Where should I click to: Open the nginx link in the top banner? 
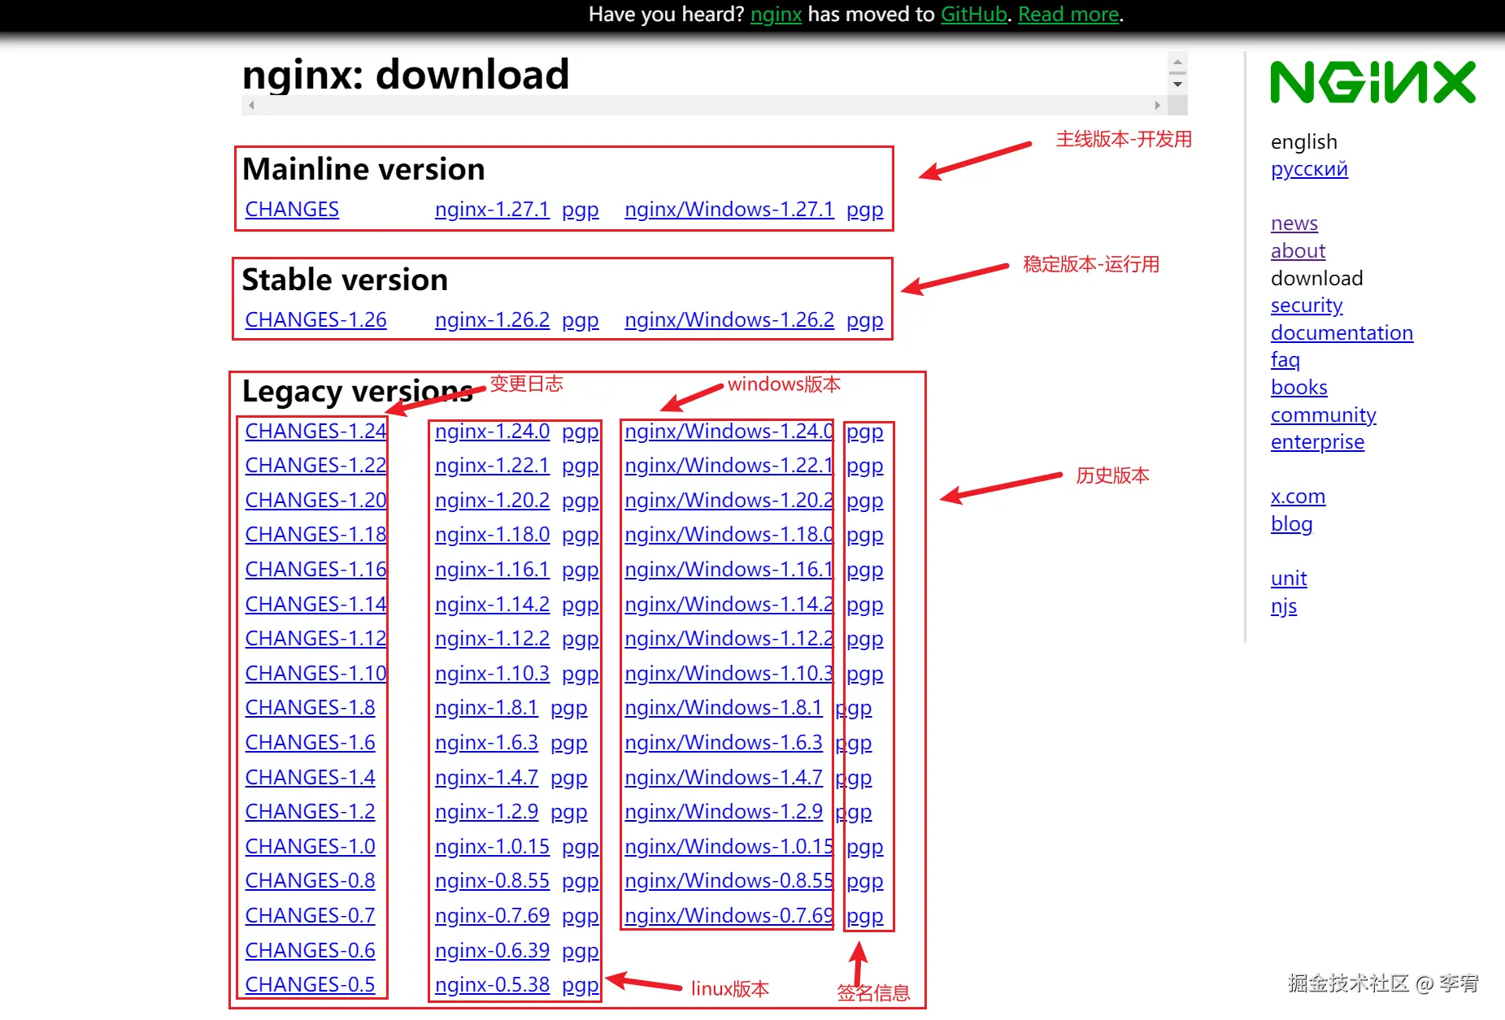point(776,15)
